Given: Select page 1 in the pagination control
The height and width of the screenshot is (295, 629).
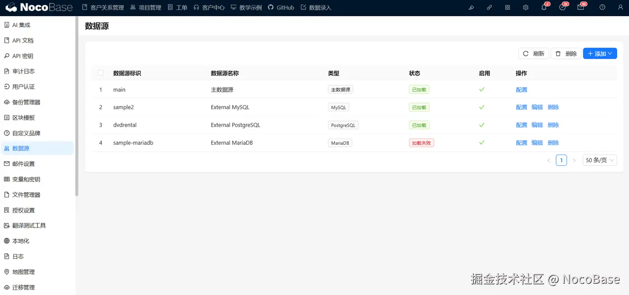Looking at the screenshot, I should click(x=561, y=160).
